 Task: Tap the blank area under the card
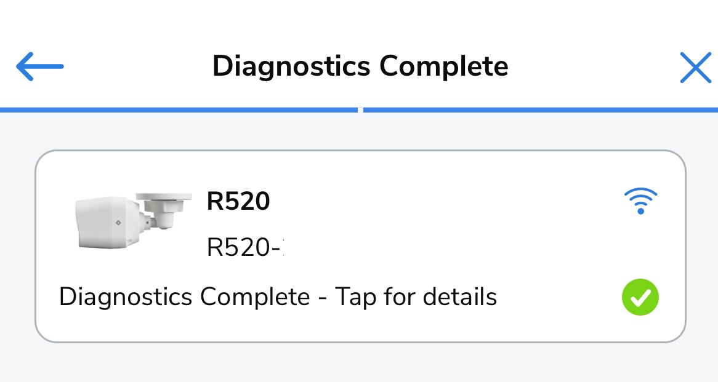pyautogui.click(x=360, y=363)
